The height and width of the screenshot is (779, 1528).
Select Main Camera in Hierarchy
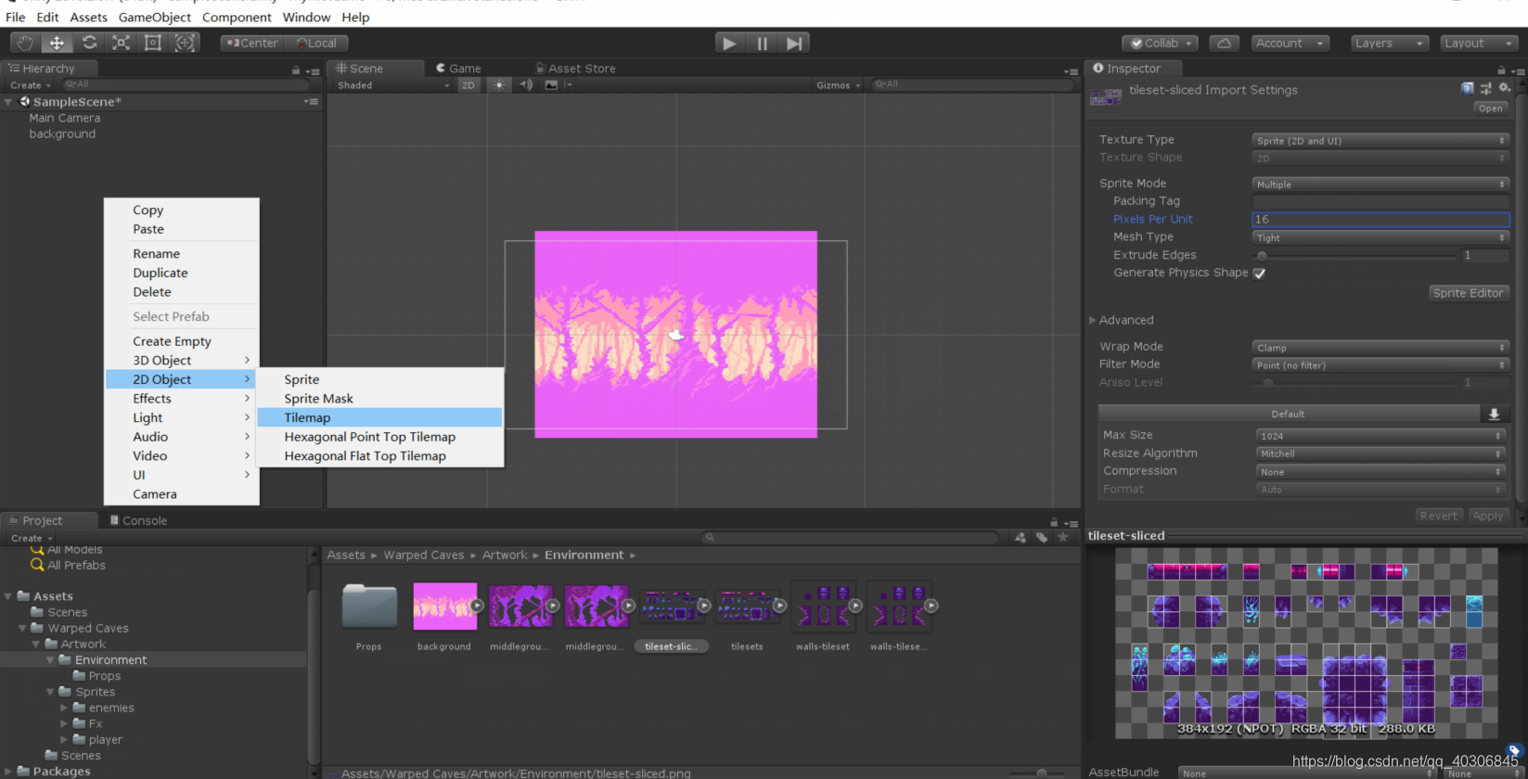(x=64, y=118)
